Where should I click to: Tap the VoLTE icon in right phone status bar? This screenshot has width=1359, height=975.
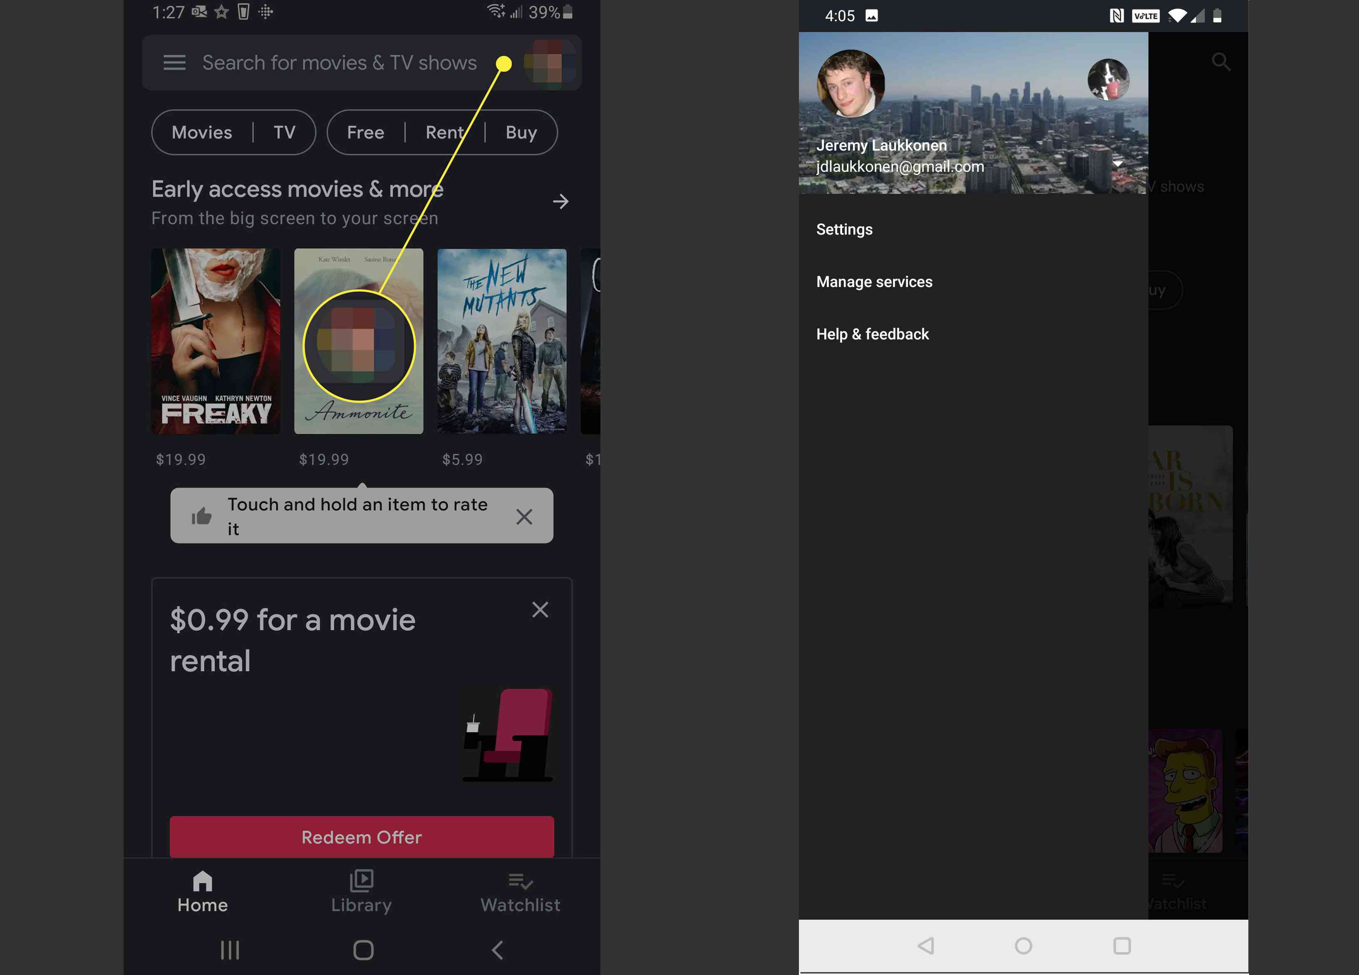pos(1145,15)
